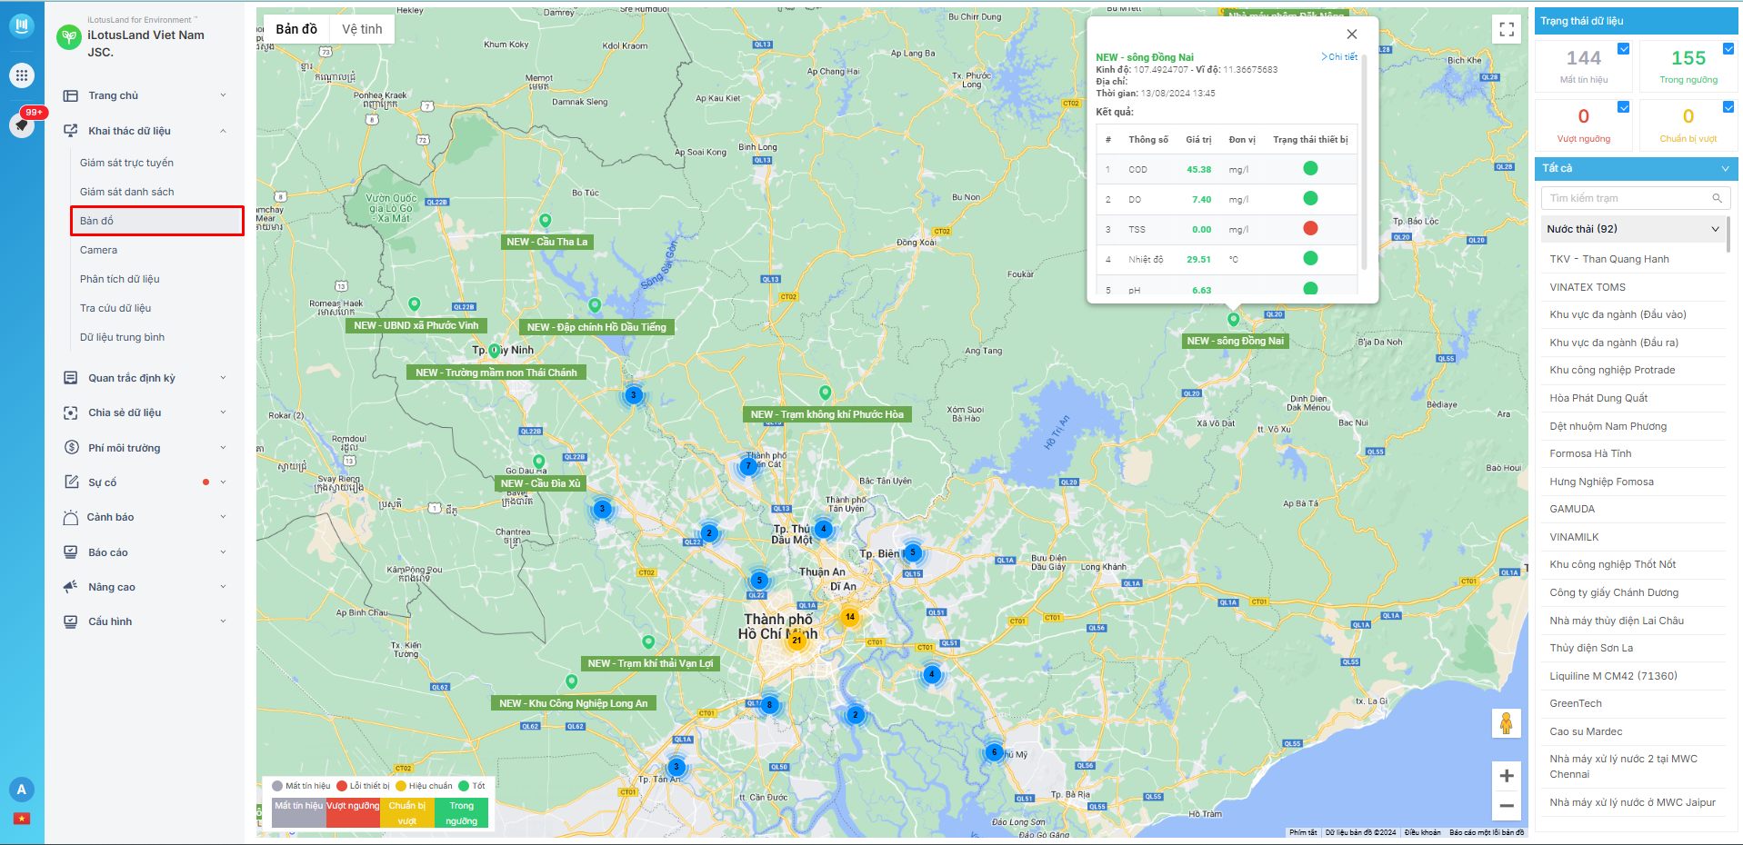Open Phân tích dữ liệu page
This screenshot has height=845, width=1743.
[119, 279]
